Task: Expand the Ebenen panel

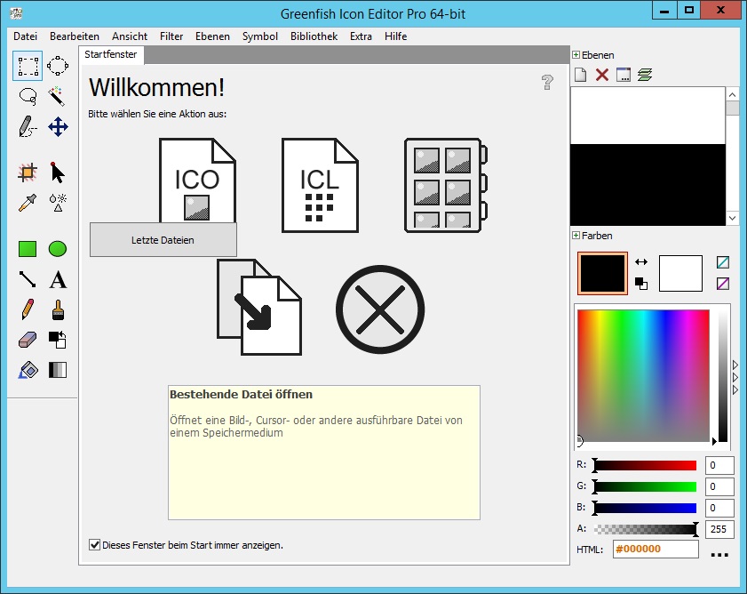Action: 576,55
